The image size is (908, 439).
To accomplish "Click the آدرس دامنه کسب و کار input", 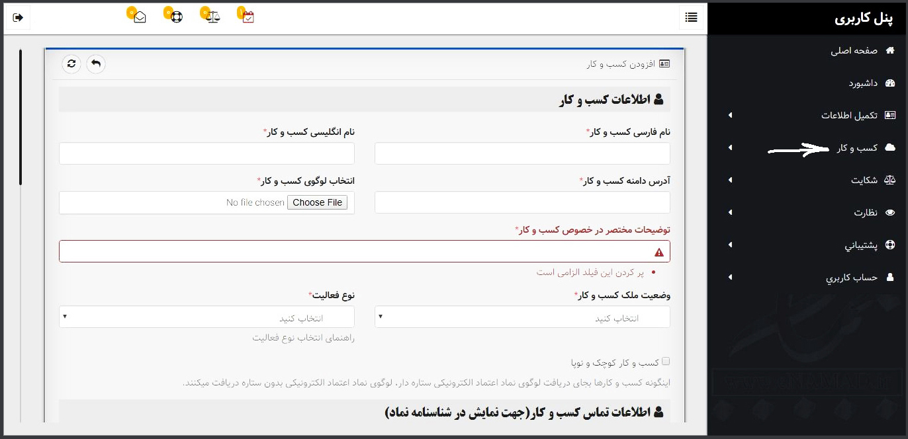I will [x=522, y=202].
